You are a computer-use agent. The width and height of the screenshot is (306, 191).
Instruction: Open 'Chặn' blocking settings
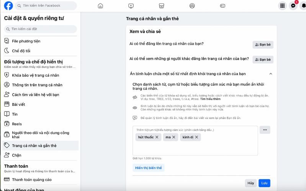pos(40,155)
